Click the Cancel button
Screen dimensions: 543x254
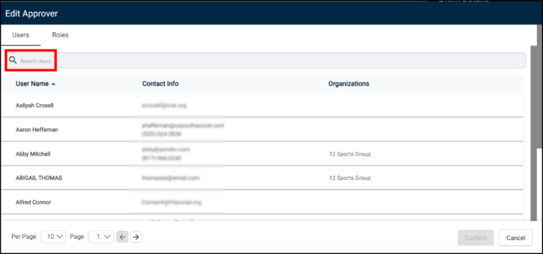click(x=516, y=238)
